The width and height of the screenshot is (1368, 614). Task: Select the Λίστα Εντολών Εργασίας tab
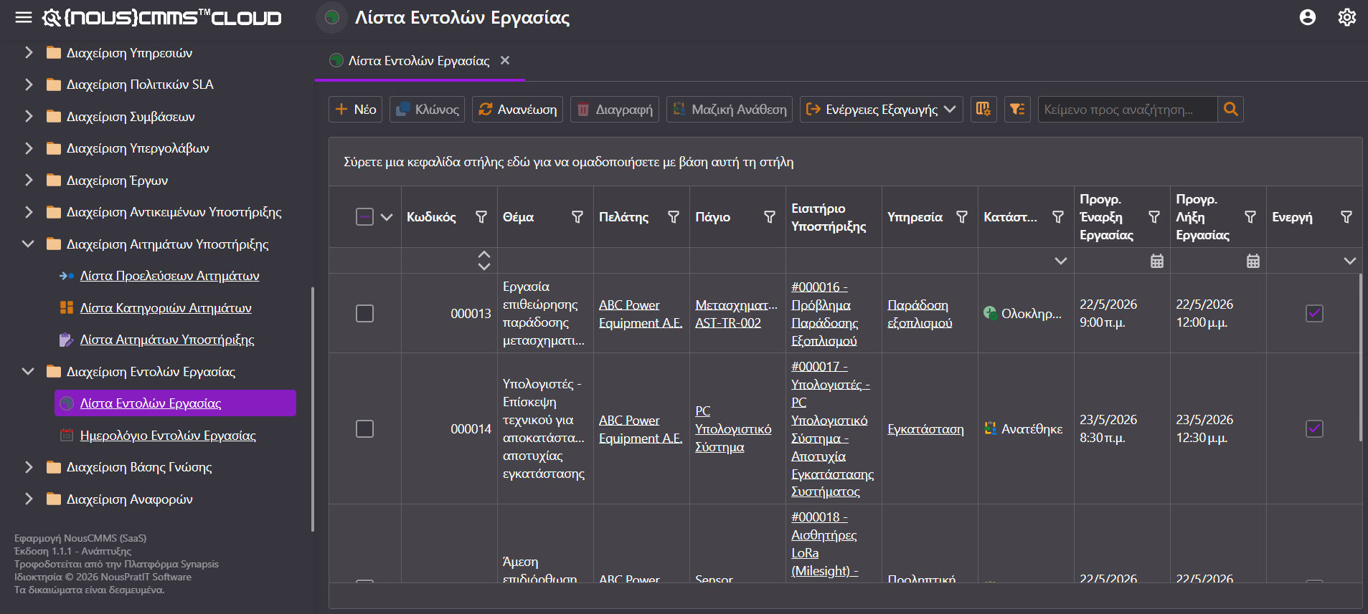[419, 61]
